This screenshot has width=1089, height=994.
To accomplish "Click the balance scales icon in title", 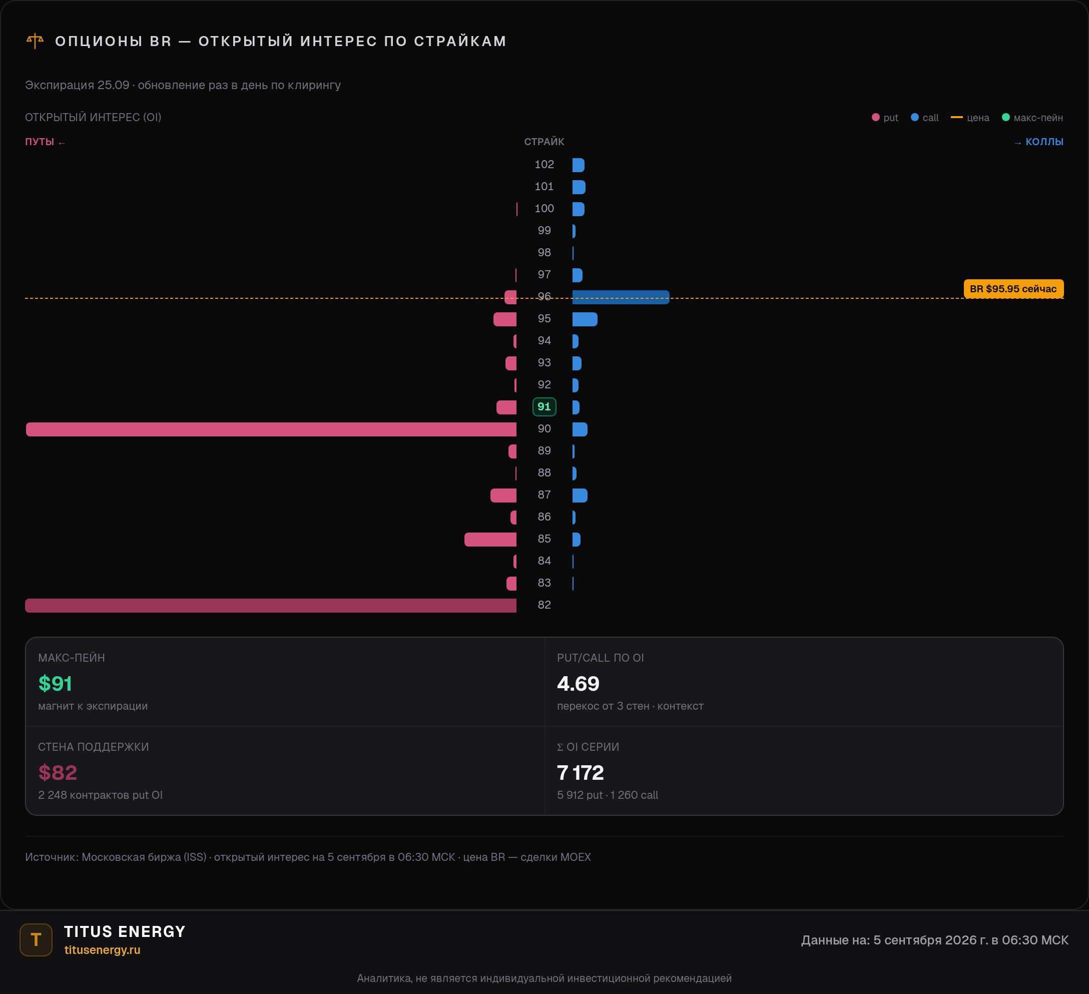I will tap(35, 41).
